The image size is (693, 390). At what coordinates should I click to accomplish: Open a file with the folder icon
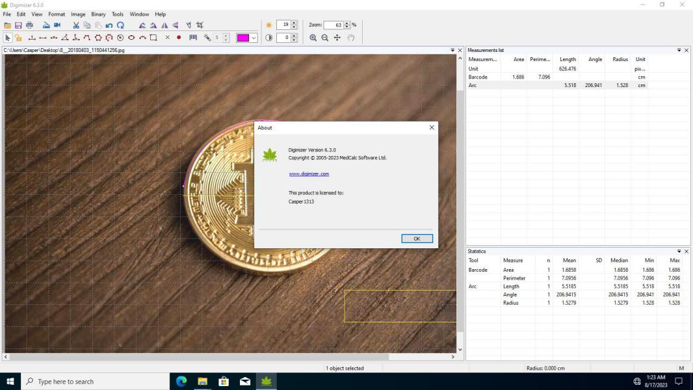[x=8, y=25]
